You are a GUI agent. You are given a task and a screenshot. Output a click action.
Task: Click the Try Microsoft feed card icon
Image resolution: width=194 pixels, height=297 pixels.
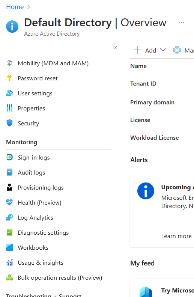point(146,292)
